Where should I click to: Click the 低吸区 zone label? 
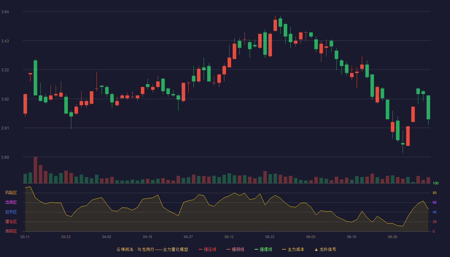click(x=11, y=231)
